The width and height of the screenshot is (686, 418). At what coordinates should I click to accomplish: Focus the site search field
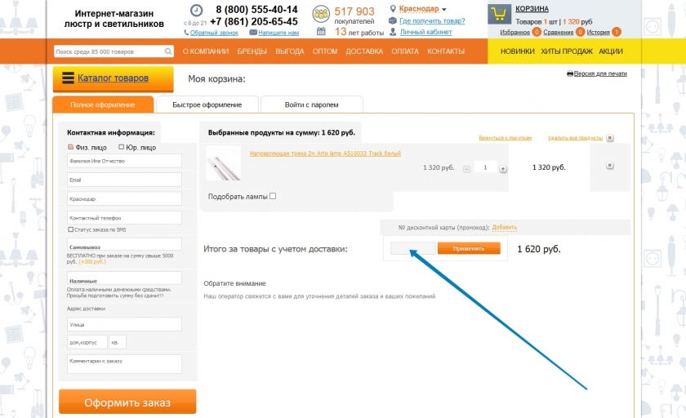[114, 51]
